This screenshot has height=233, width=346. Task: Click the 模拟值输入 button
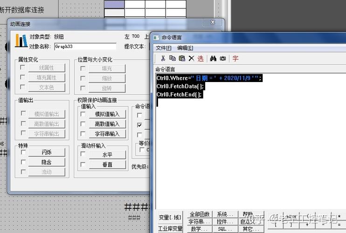coord(107,114)
